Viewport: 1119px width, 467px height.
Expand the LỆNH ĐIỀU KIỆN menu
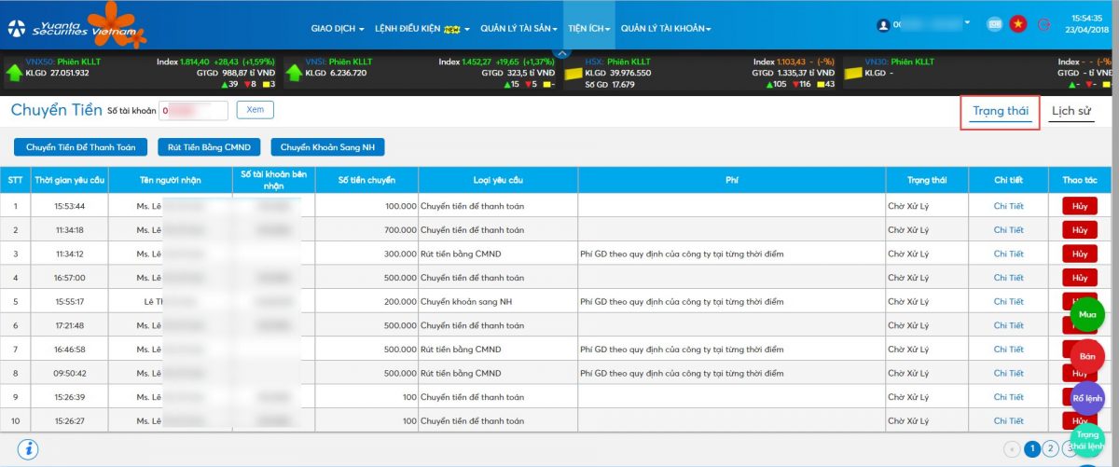point(421,29)
